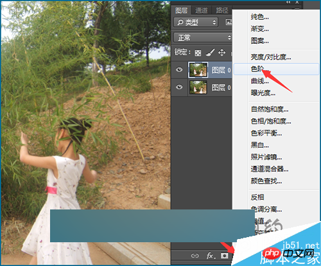Click the magnifier icon in the type filter
Viewport: 321px width, 266px height.
[180, 22]
